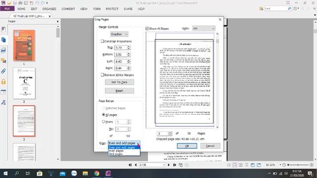Go to previous page in status bar

136,165
